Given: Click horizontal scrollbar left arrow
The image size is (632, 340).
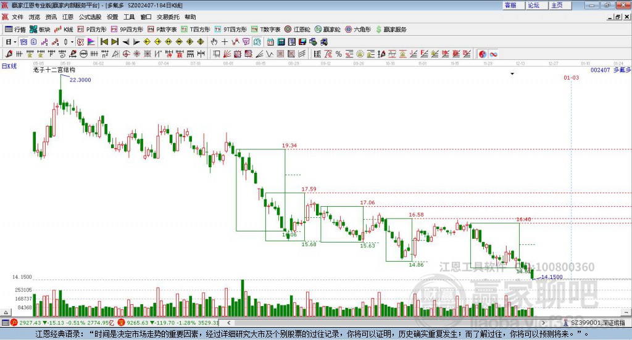Looking at the screenshot, I should (228, 323).
